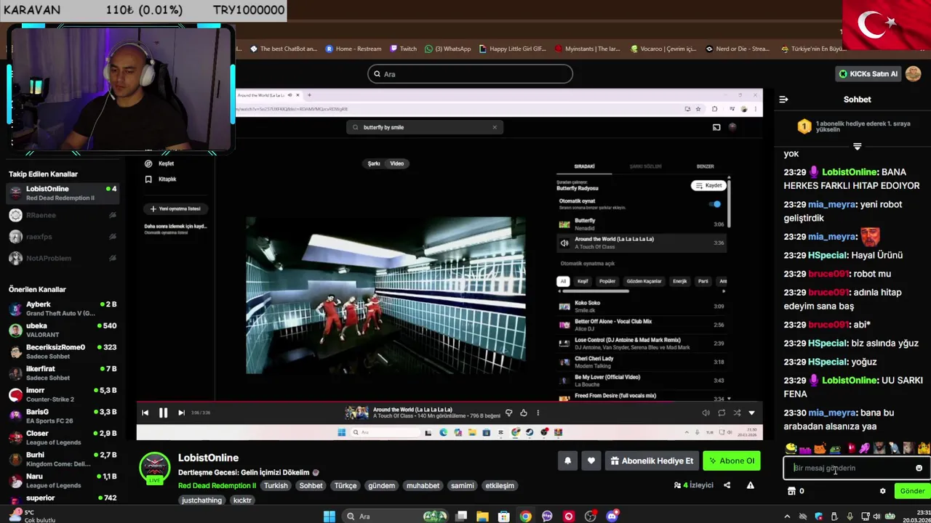931x523 pixels.
Task: Click the volume icon in the player bar
Action: coord(706,413)
